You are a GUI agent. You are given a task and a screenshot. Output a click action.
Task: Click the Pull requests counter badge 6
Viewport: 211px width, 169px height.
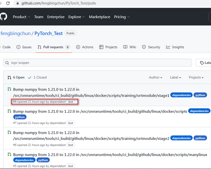pos(68,47)
